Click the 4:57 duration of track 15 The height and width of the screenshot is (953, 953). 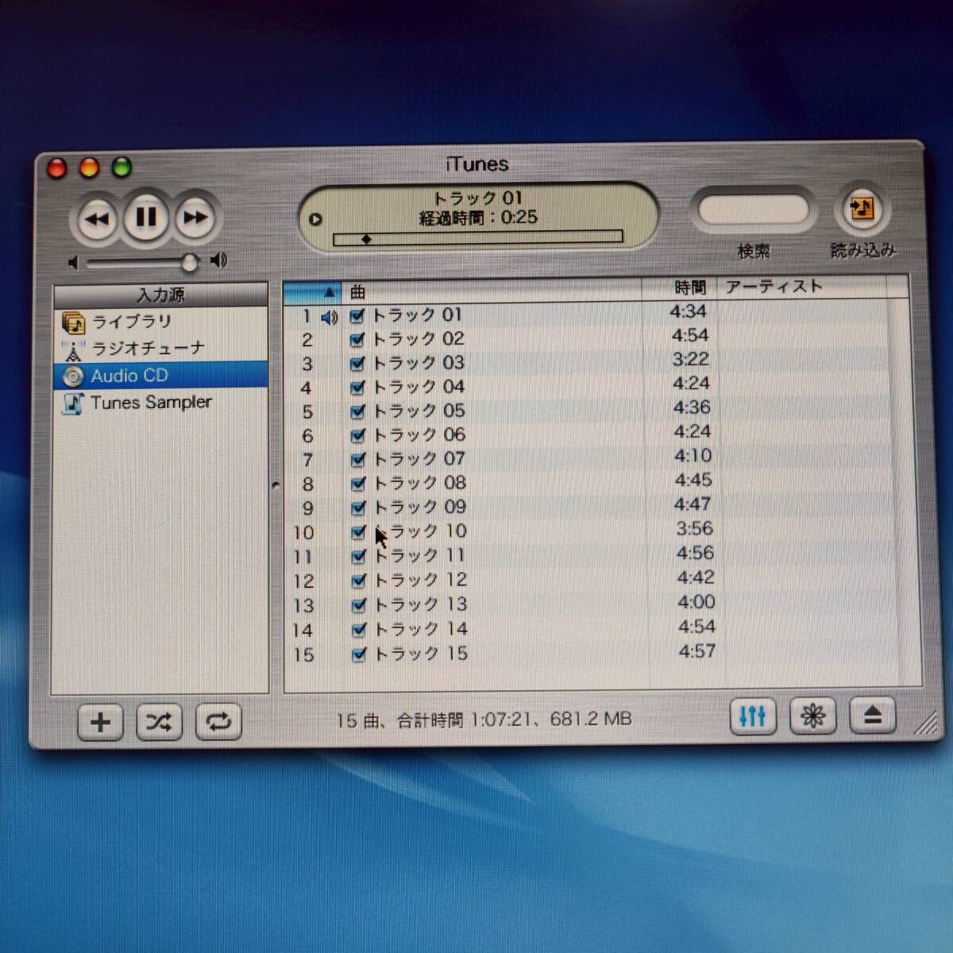pyautogui.click(x=696, y=651)
